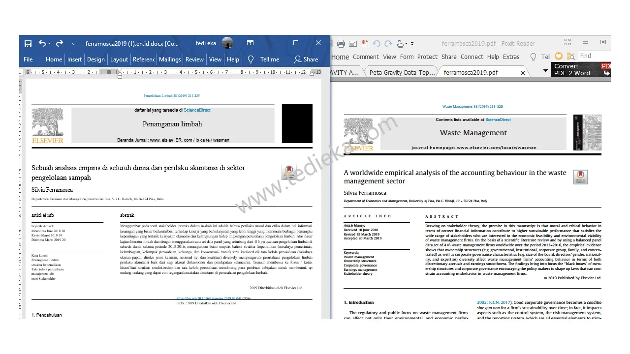Open the Connect tab in Foxit Reader
Image resolution: width=630 pixels, height=354 pixels.
472,57
